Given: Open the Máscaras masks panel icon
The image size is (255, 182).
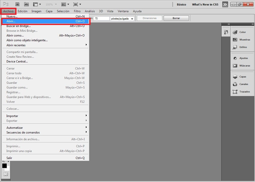Looking at the screenshot, I should tap(235, 66).
